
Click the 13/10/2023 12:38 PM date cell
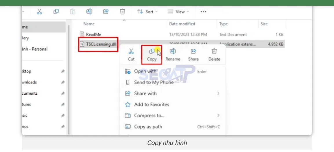188,34
